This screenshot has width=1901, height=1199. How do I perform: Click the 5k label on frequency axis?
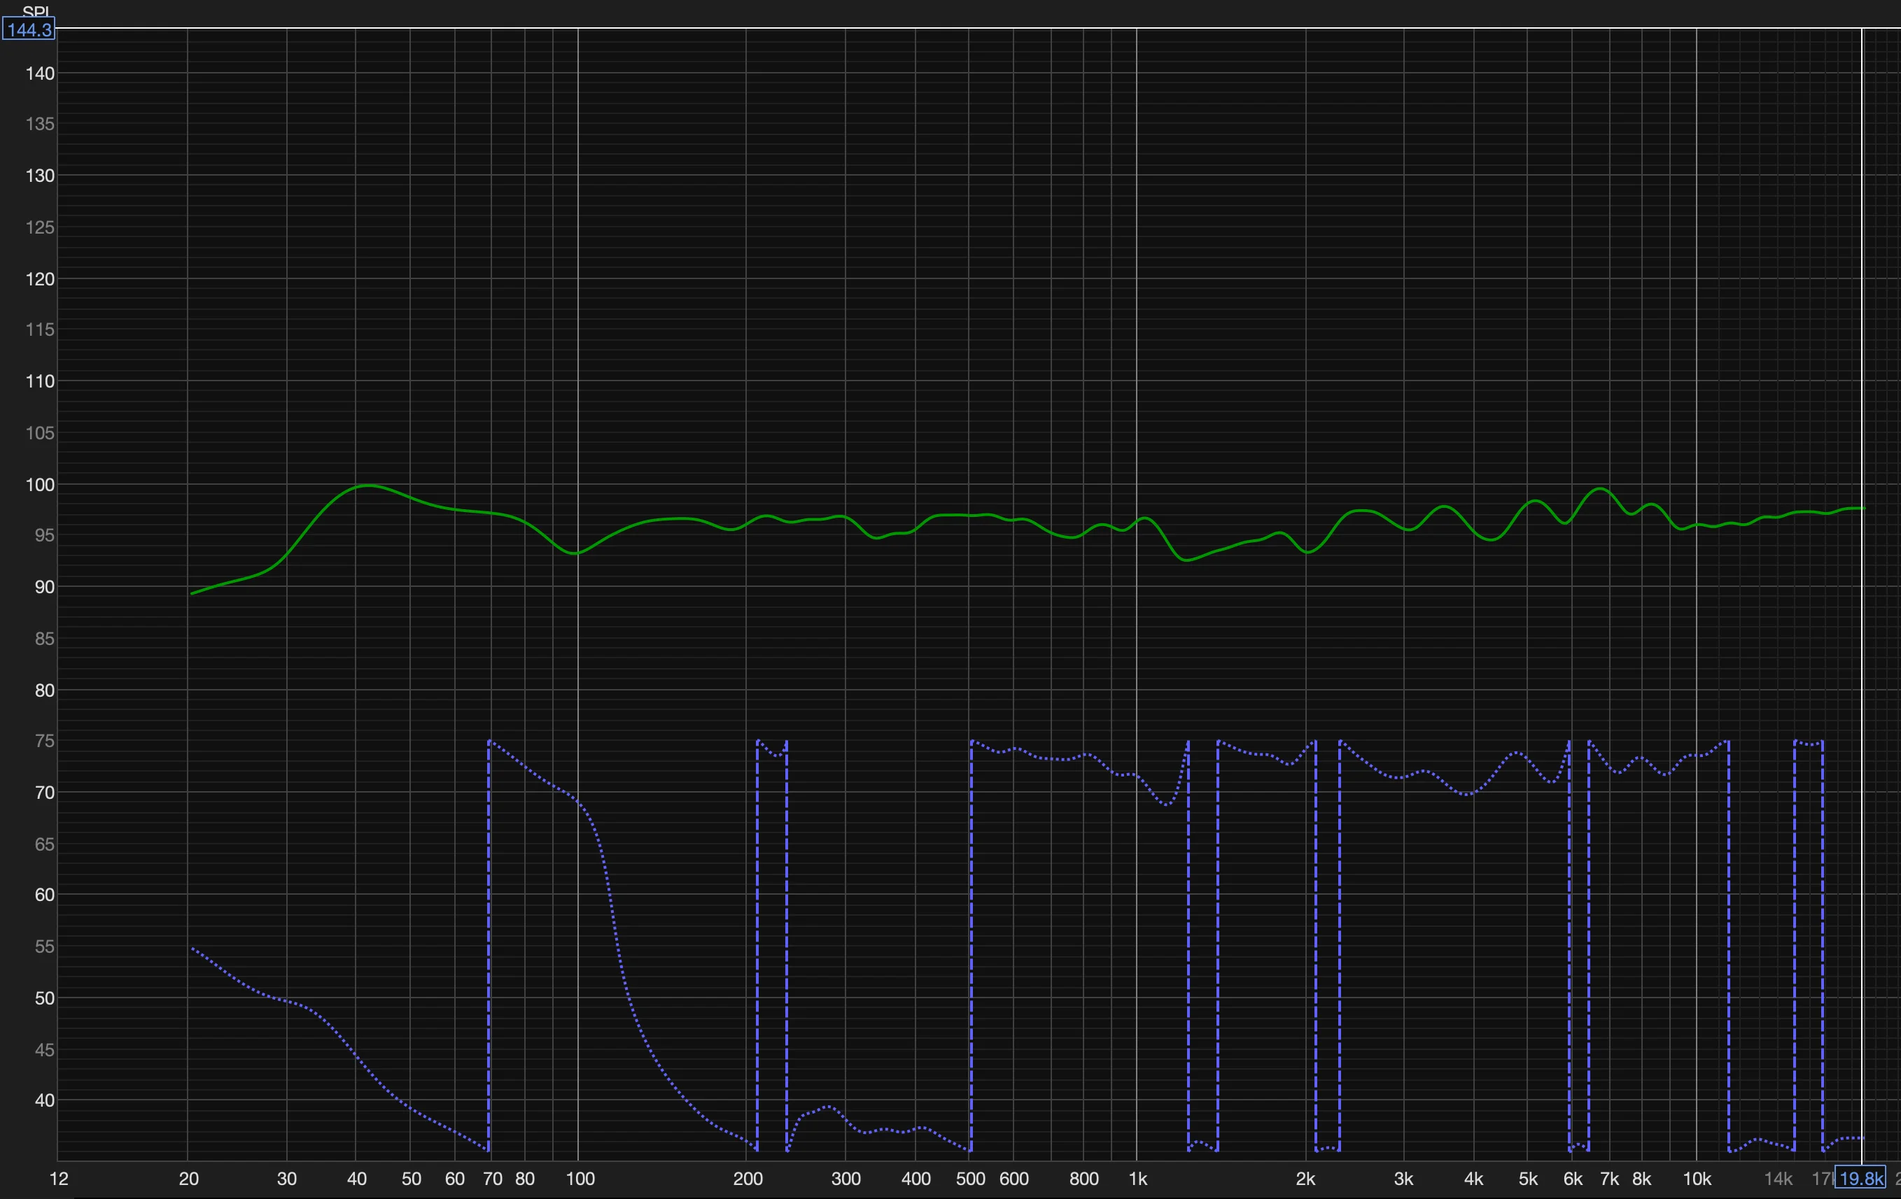(x=1529, y=1179)
